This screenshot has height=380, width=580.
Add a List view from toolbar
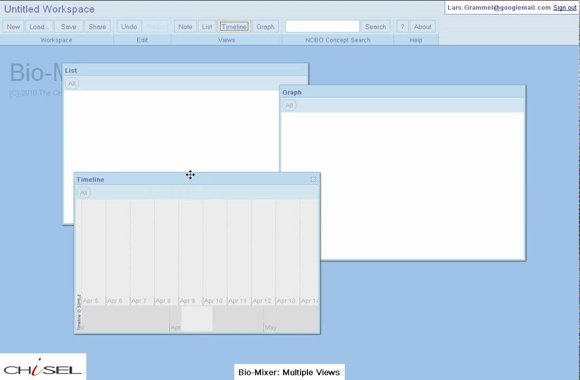click(207, 26)
